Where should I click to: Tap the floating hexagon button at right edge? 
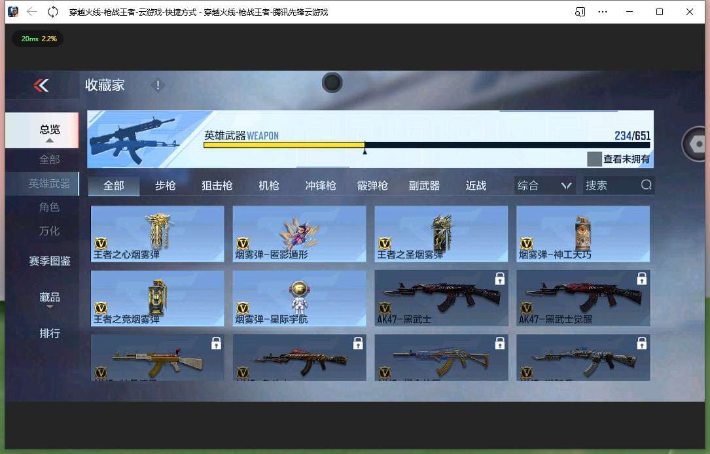(696, 144)
